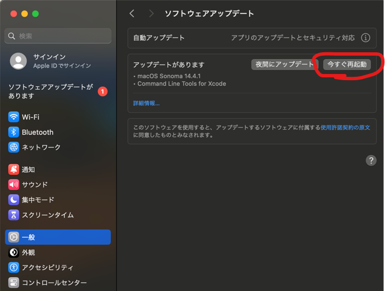Go forward with the right chevron
Viewport: 385px width, 291px height.
[151, 13]
